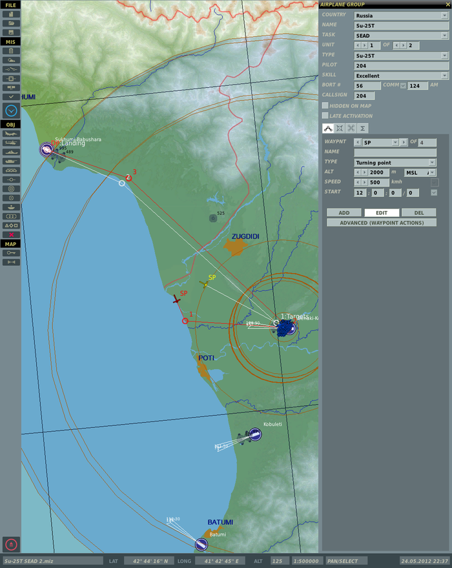Select the ship group placement tool

(x=11, y=152)
